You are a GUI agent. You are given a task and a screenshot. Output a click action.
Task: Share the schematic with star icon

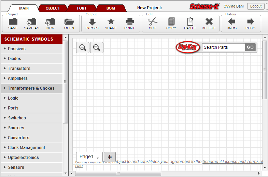pyautogui.click(x=111, y=22)
